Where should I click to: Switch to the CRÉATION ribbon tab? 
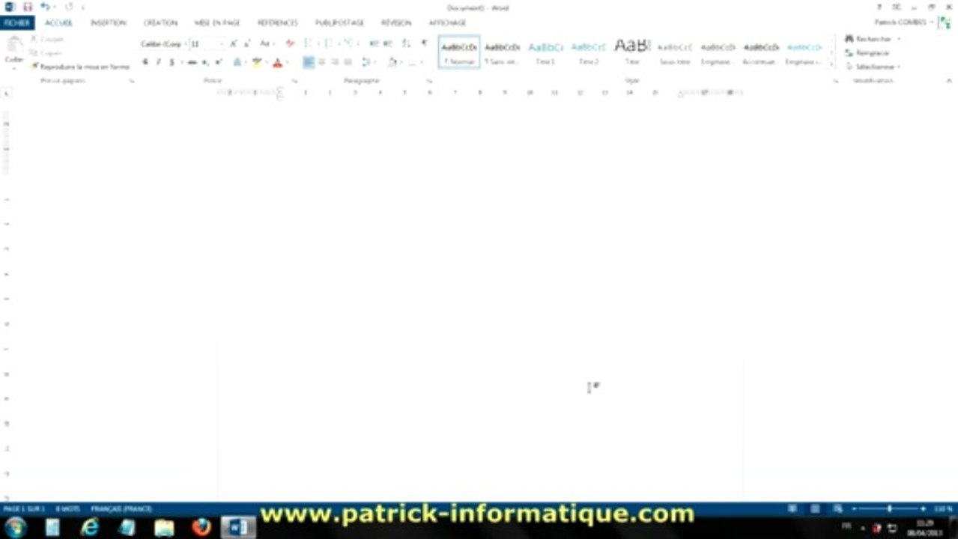[160, 23]
